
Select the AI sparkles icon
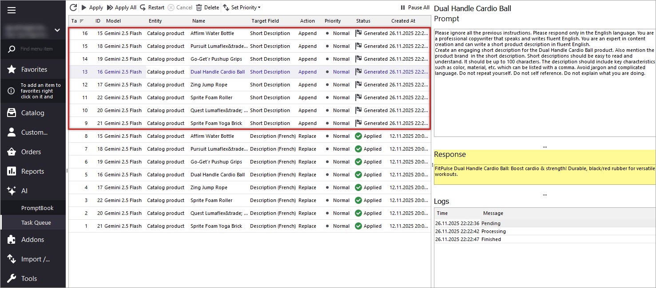click(11, 191)
